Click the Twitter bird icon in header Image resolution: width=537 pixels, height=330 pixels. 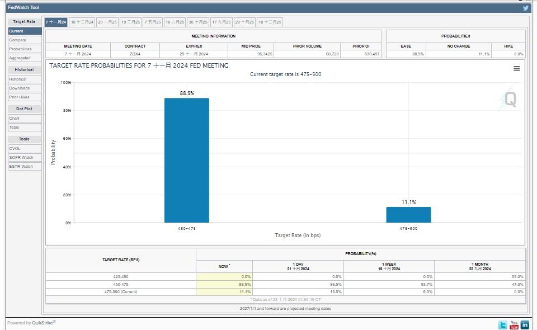point(526,8)
